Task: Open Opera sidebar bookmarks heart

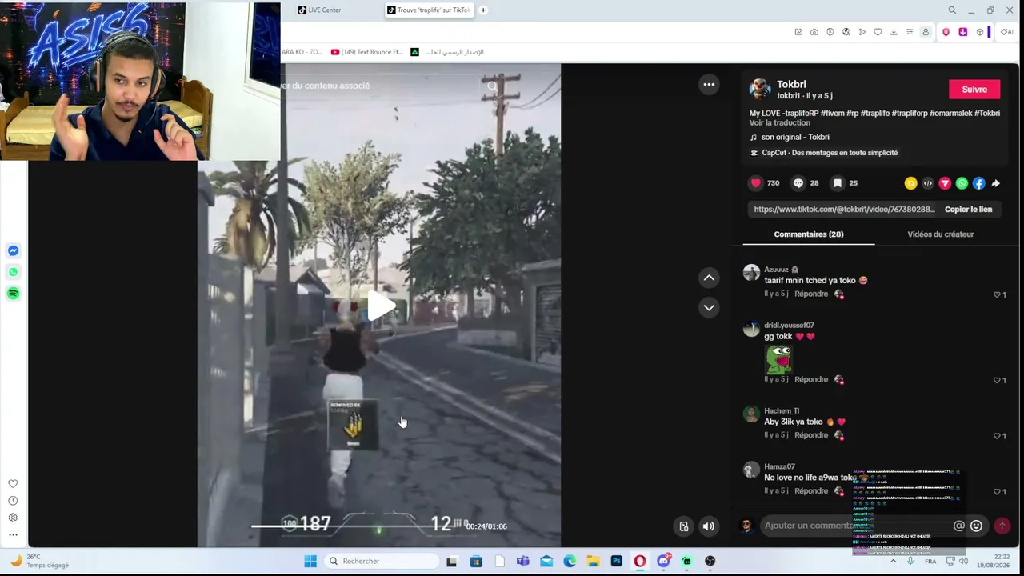Action: click(13, 484)
